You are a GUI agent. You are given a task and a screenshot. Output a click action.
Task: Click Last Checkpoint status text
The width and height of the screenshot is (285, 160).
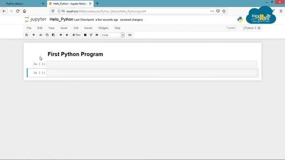(x=96, y=20)
